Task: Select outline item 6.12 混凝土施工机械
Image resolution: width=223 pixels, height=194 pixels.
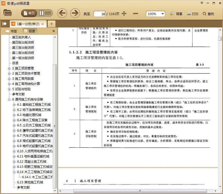Action: pyautogui.click(x=32, y=162)
